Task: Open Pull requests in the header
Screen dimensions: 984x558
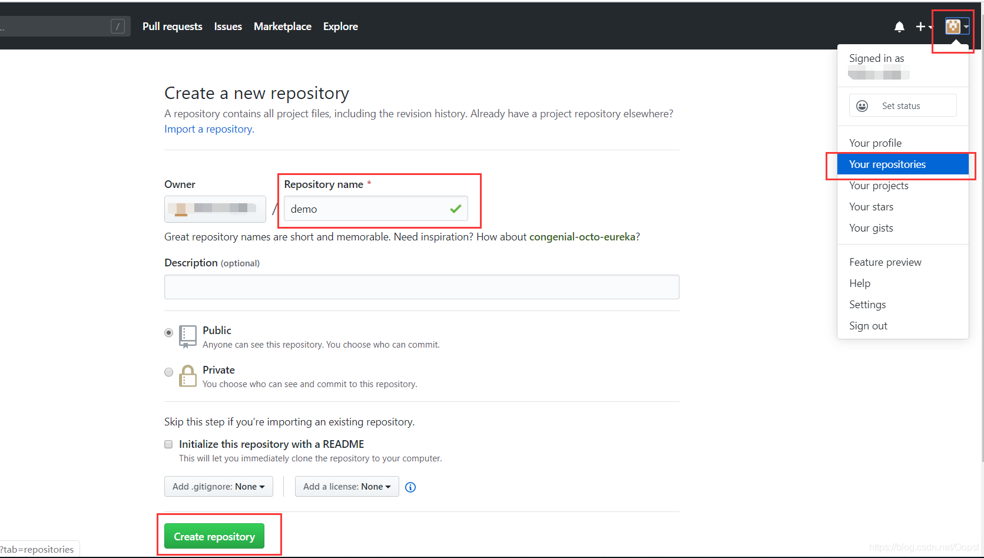Action: click(172, 27)
